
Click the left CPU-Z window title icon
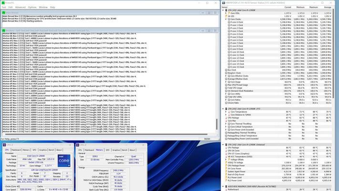coord(4,145)
